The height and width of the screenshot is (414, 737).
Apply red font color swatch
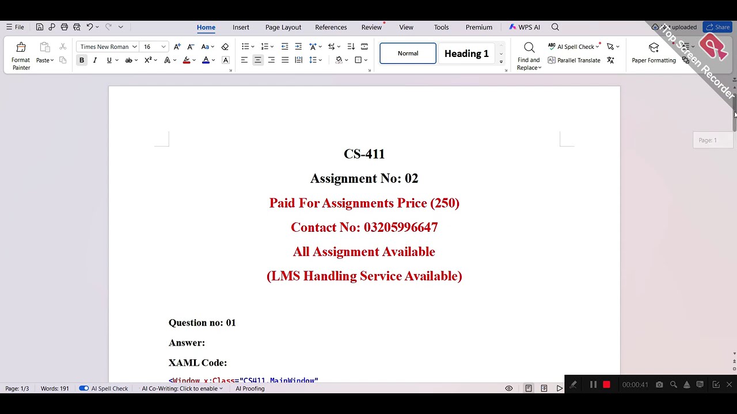(187, 60)
